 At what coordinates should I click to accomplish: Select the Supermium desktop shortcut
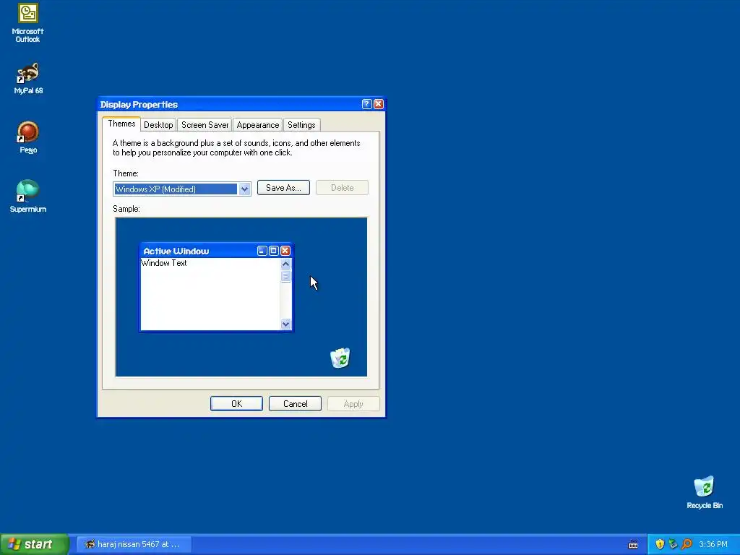click(x=28, y=197)
